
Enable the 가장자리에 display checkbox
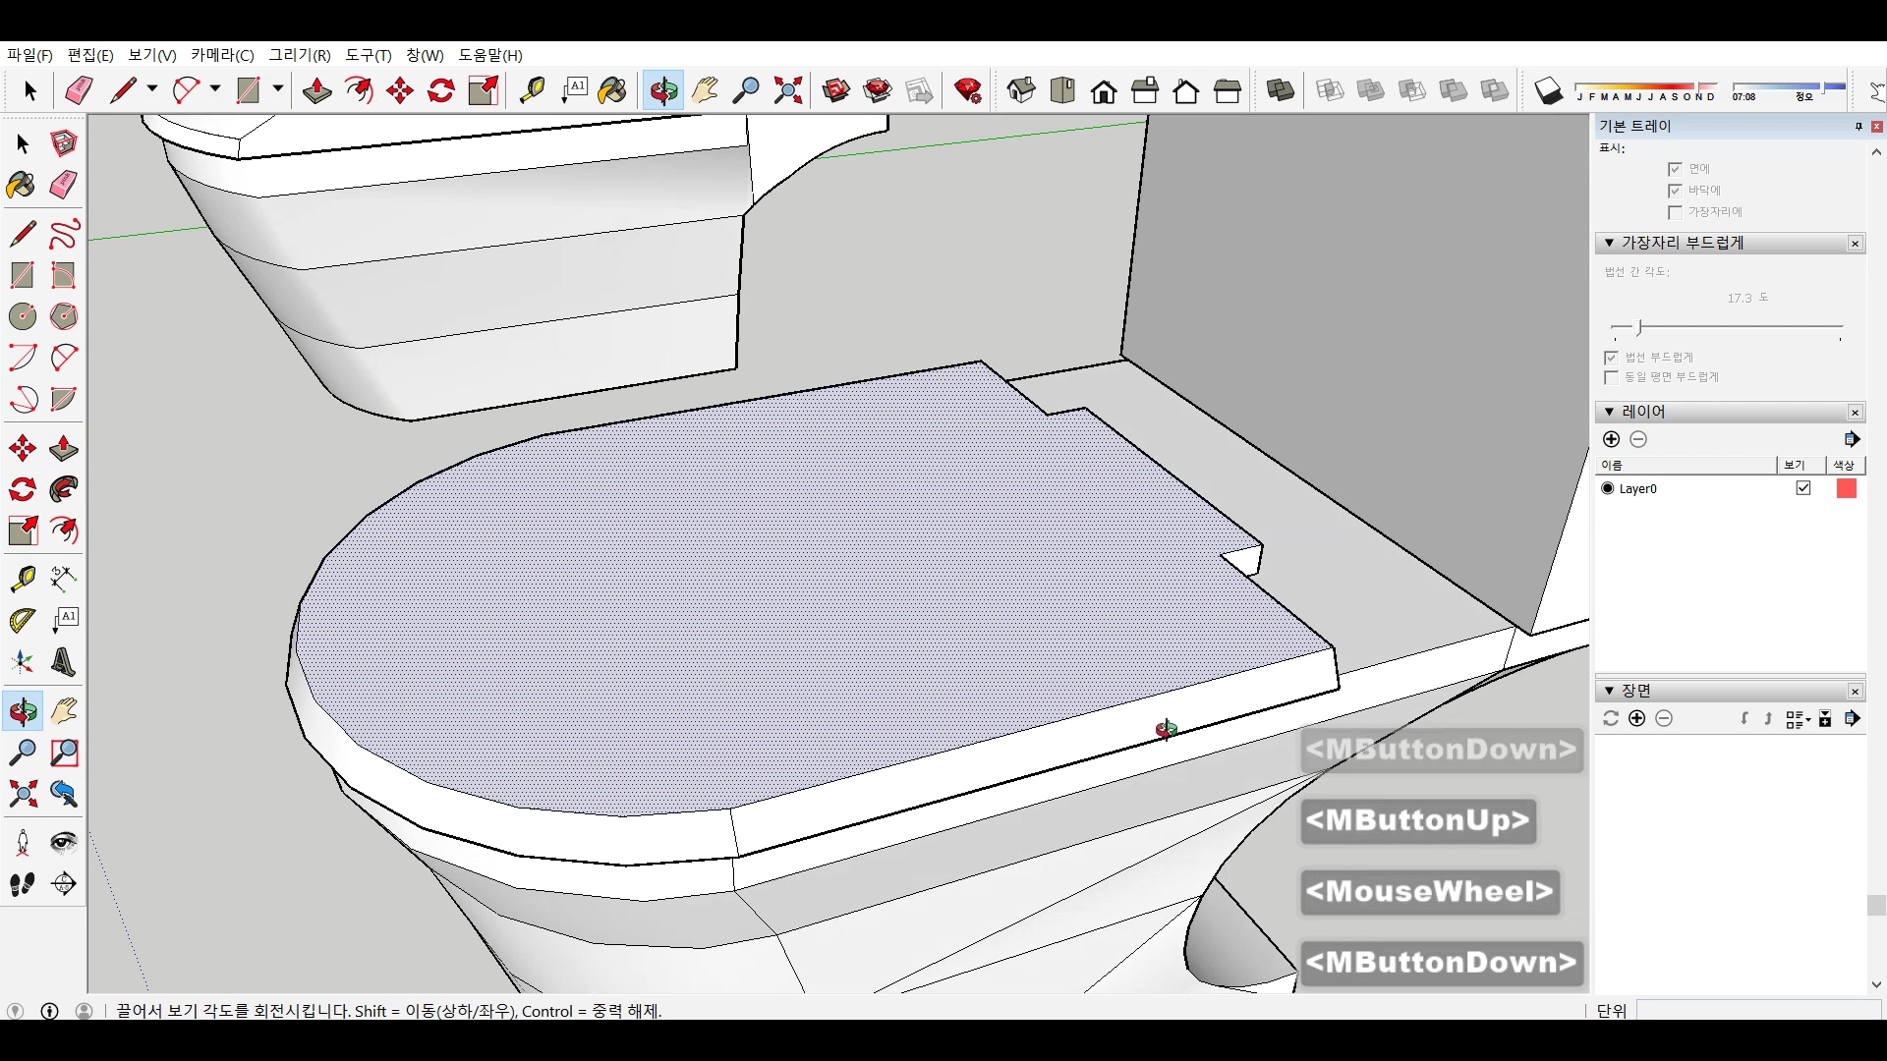(1676, 212)
